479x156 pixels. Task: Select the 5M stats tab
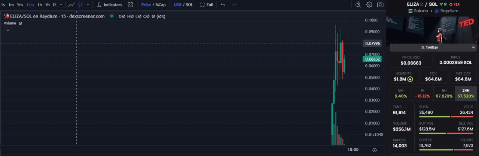pos(401,94)
